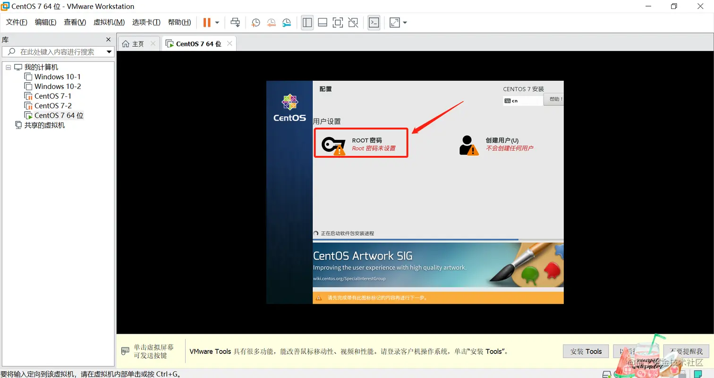This screenshot has height=378, width=714.
Task: Click the home icon on the 主页 tab
Action: click(126, 44)
